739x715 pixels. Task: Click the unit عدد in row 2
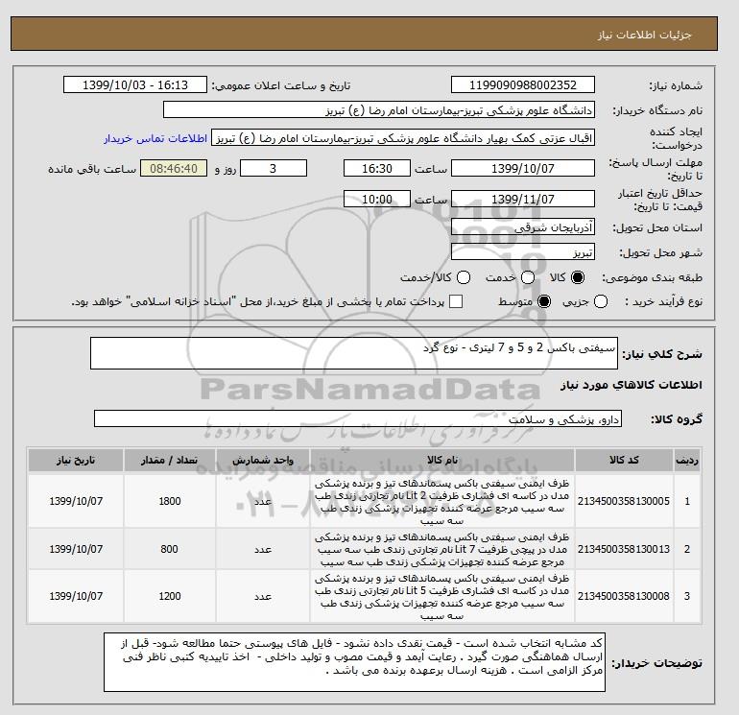tap(263, 549)
